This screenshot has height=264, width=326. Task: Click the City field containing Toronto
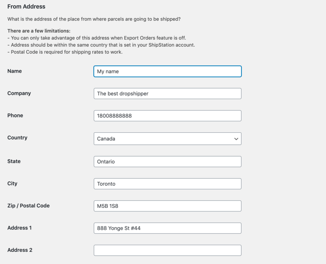point(167,184)
